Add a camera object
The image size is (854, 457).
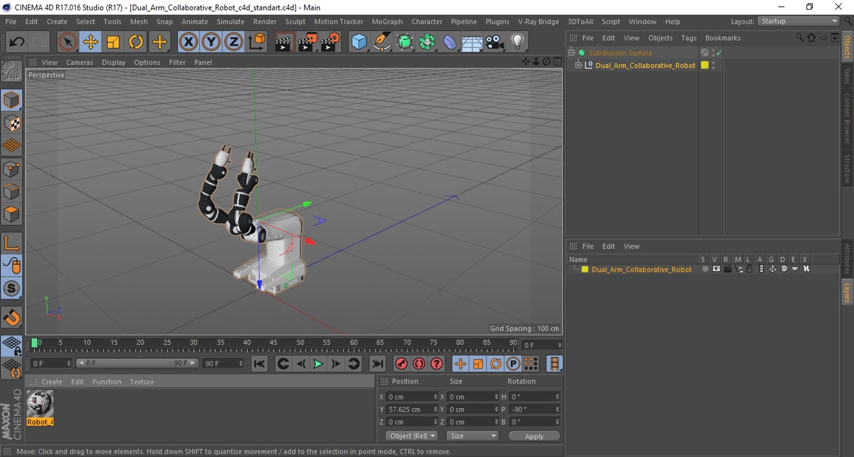coord(495,42)
